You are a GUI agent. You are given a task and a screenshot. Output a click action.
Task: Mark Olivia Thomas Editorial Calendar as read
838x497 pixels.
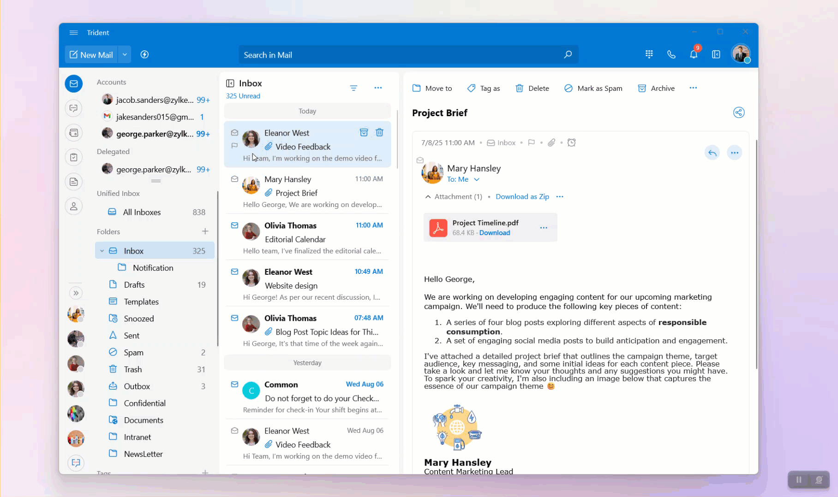[234, 225]
